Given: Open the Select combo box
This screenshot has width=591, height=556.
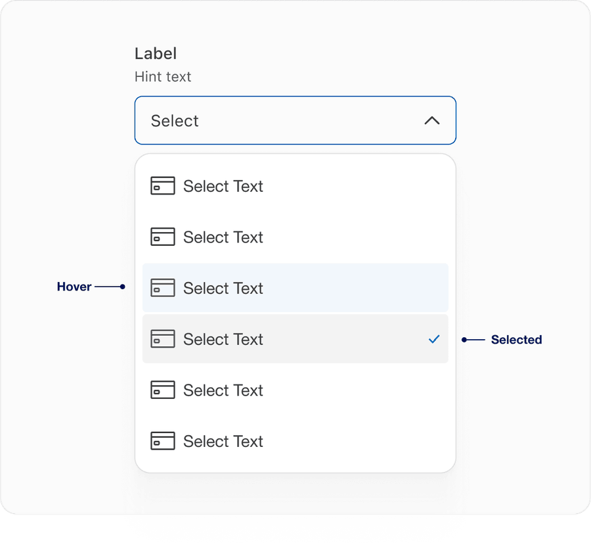Looking at the screenshot, I should click(295, 121).
